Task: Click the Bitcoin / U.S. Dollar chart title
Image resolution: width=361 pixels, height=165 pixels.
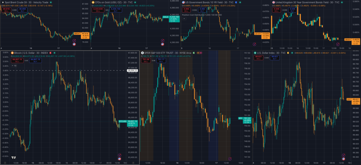Action: 31,53
